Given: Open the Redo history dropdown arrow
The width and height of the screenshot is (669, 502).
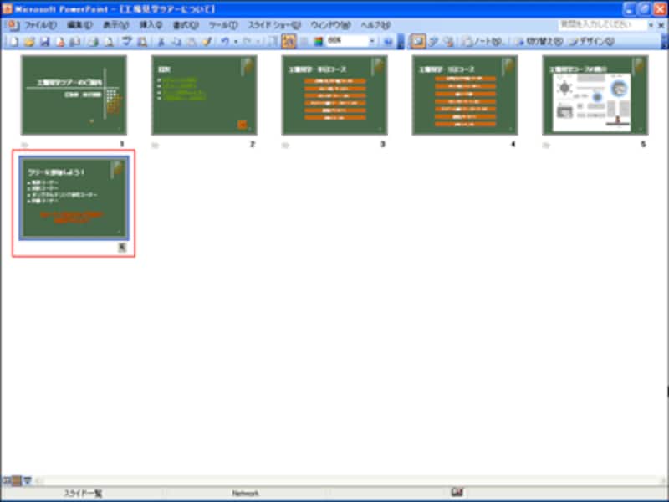Looking at the screenshot, I should 258,41.
